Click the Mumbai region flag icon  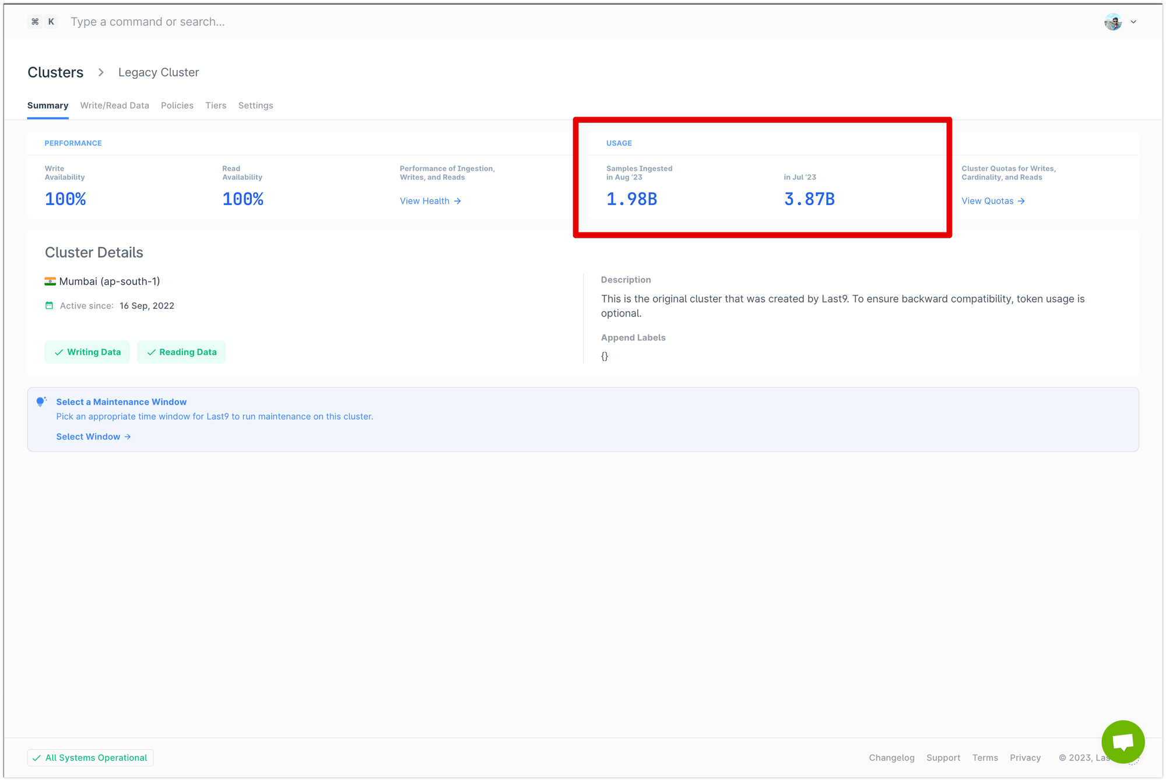tap(50, 281)
